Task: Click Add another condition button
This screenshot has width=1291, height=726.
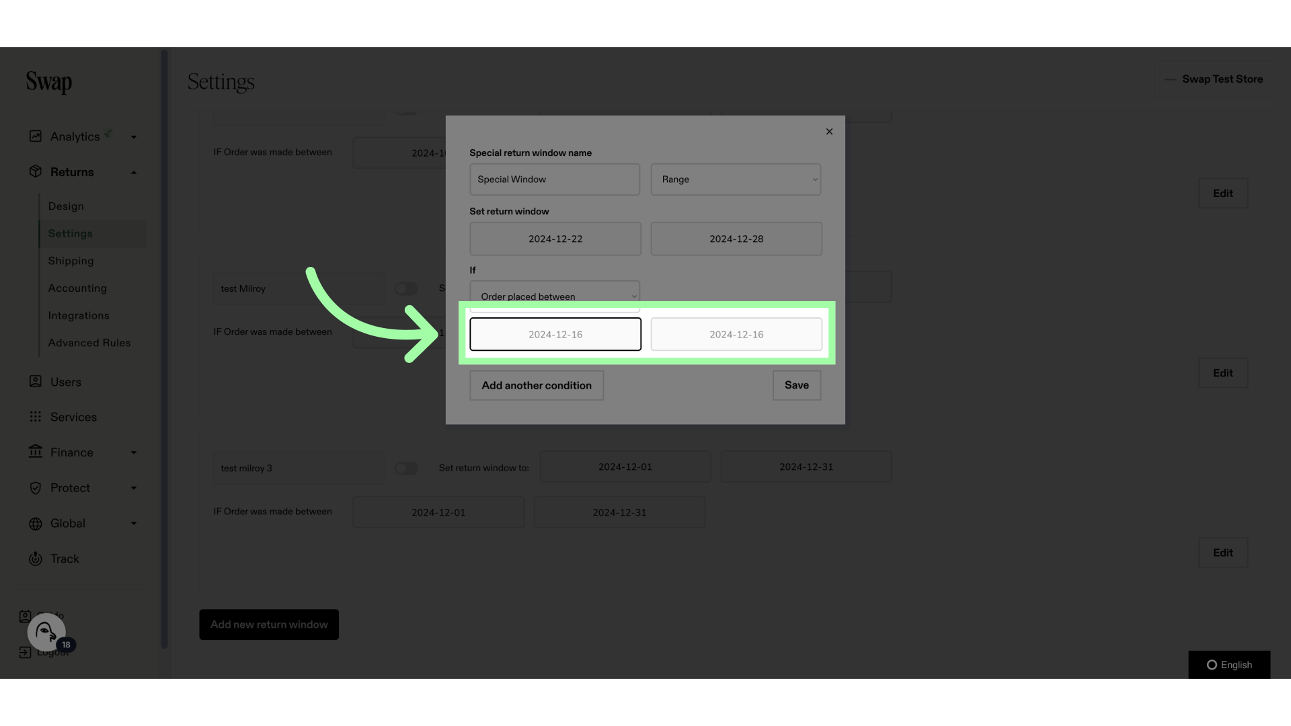Action: pos(537,385)
